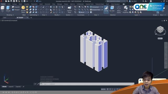168x94 pixels.
Task: Click the search keyword input box
Action: point(116,1)
